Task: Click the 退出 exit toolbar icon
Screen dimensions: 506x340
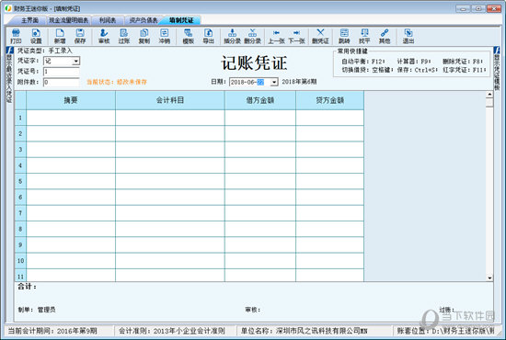Action: click(x=408, y=36)
